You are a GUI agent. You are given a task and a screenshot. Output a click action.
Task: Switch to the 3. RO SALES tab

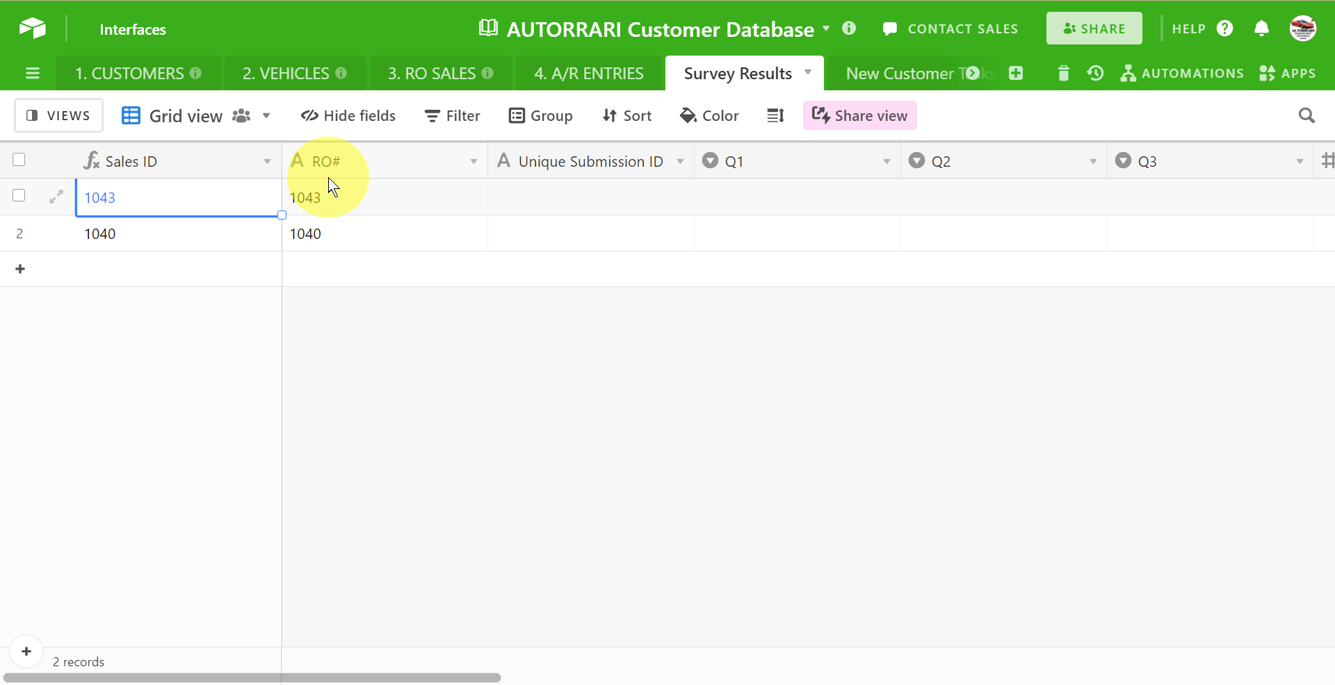point(440,73)
